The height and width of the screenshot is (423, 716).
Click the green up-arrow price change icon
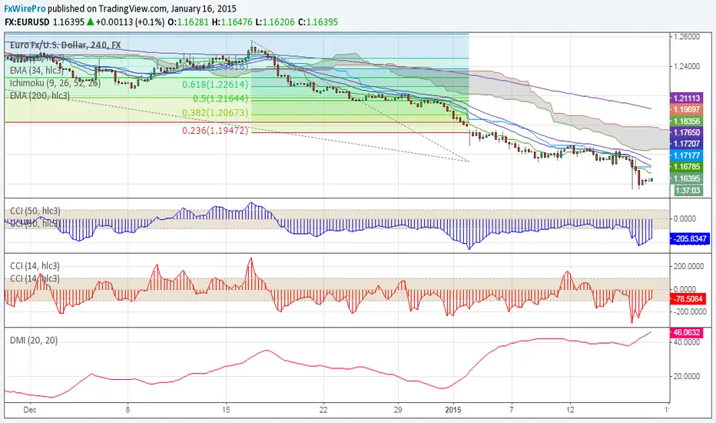point(90,22)
